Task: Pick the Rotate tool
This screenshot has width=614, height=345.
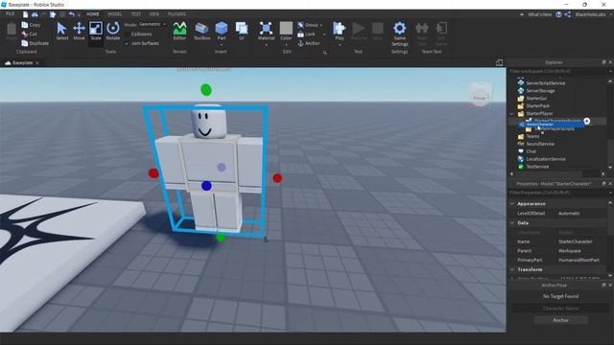Action: (x=113, y=31)
